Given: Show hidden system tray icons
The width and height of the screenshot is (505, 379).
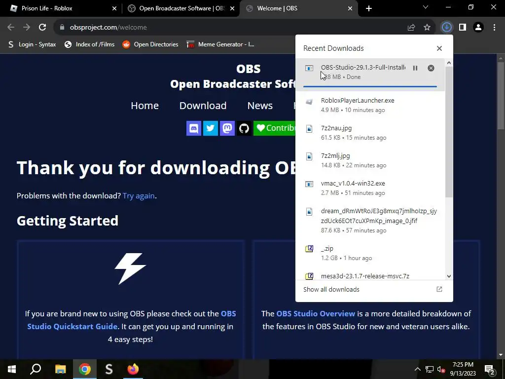Looking at the screenshot, I should pos(417,369).
